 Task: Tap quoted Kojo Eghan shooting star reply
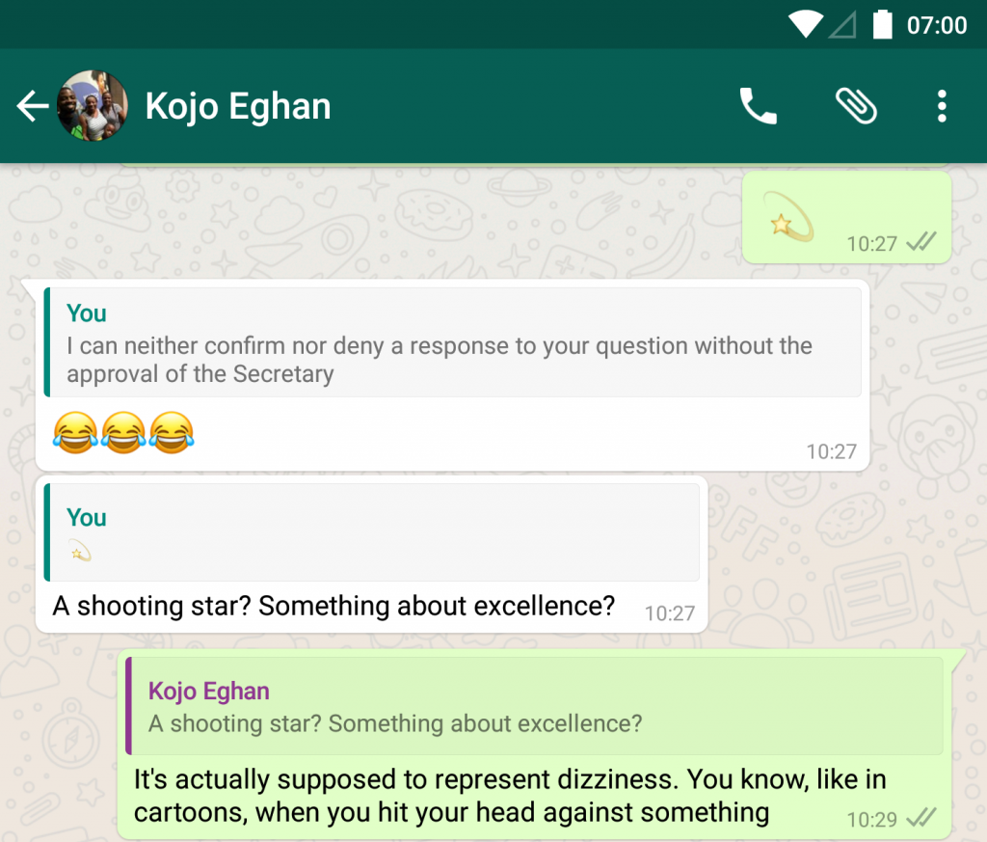[534, 705]
